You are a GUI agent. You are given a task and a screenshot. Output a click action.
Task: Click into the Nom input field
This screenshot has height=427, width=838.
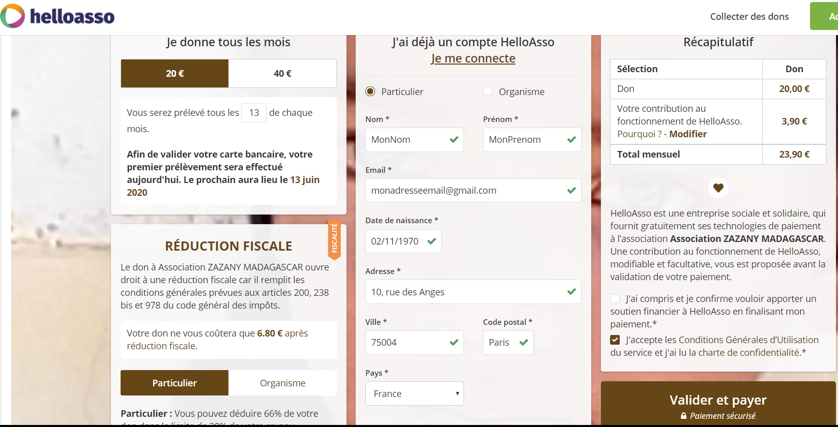[x=415, y=140]
